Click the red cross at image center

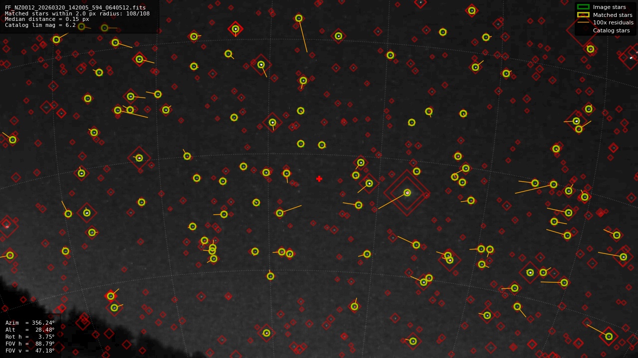pos(319,179)
